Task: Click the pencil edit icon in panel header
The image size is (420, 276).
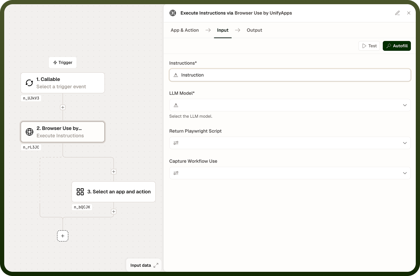Action: tap(398, 13)
